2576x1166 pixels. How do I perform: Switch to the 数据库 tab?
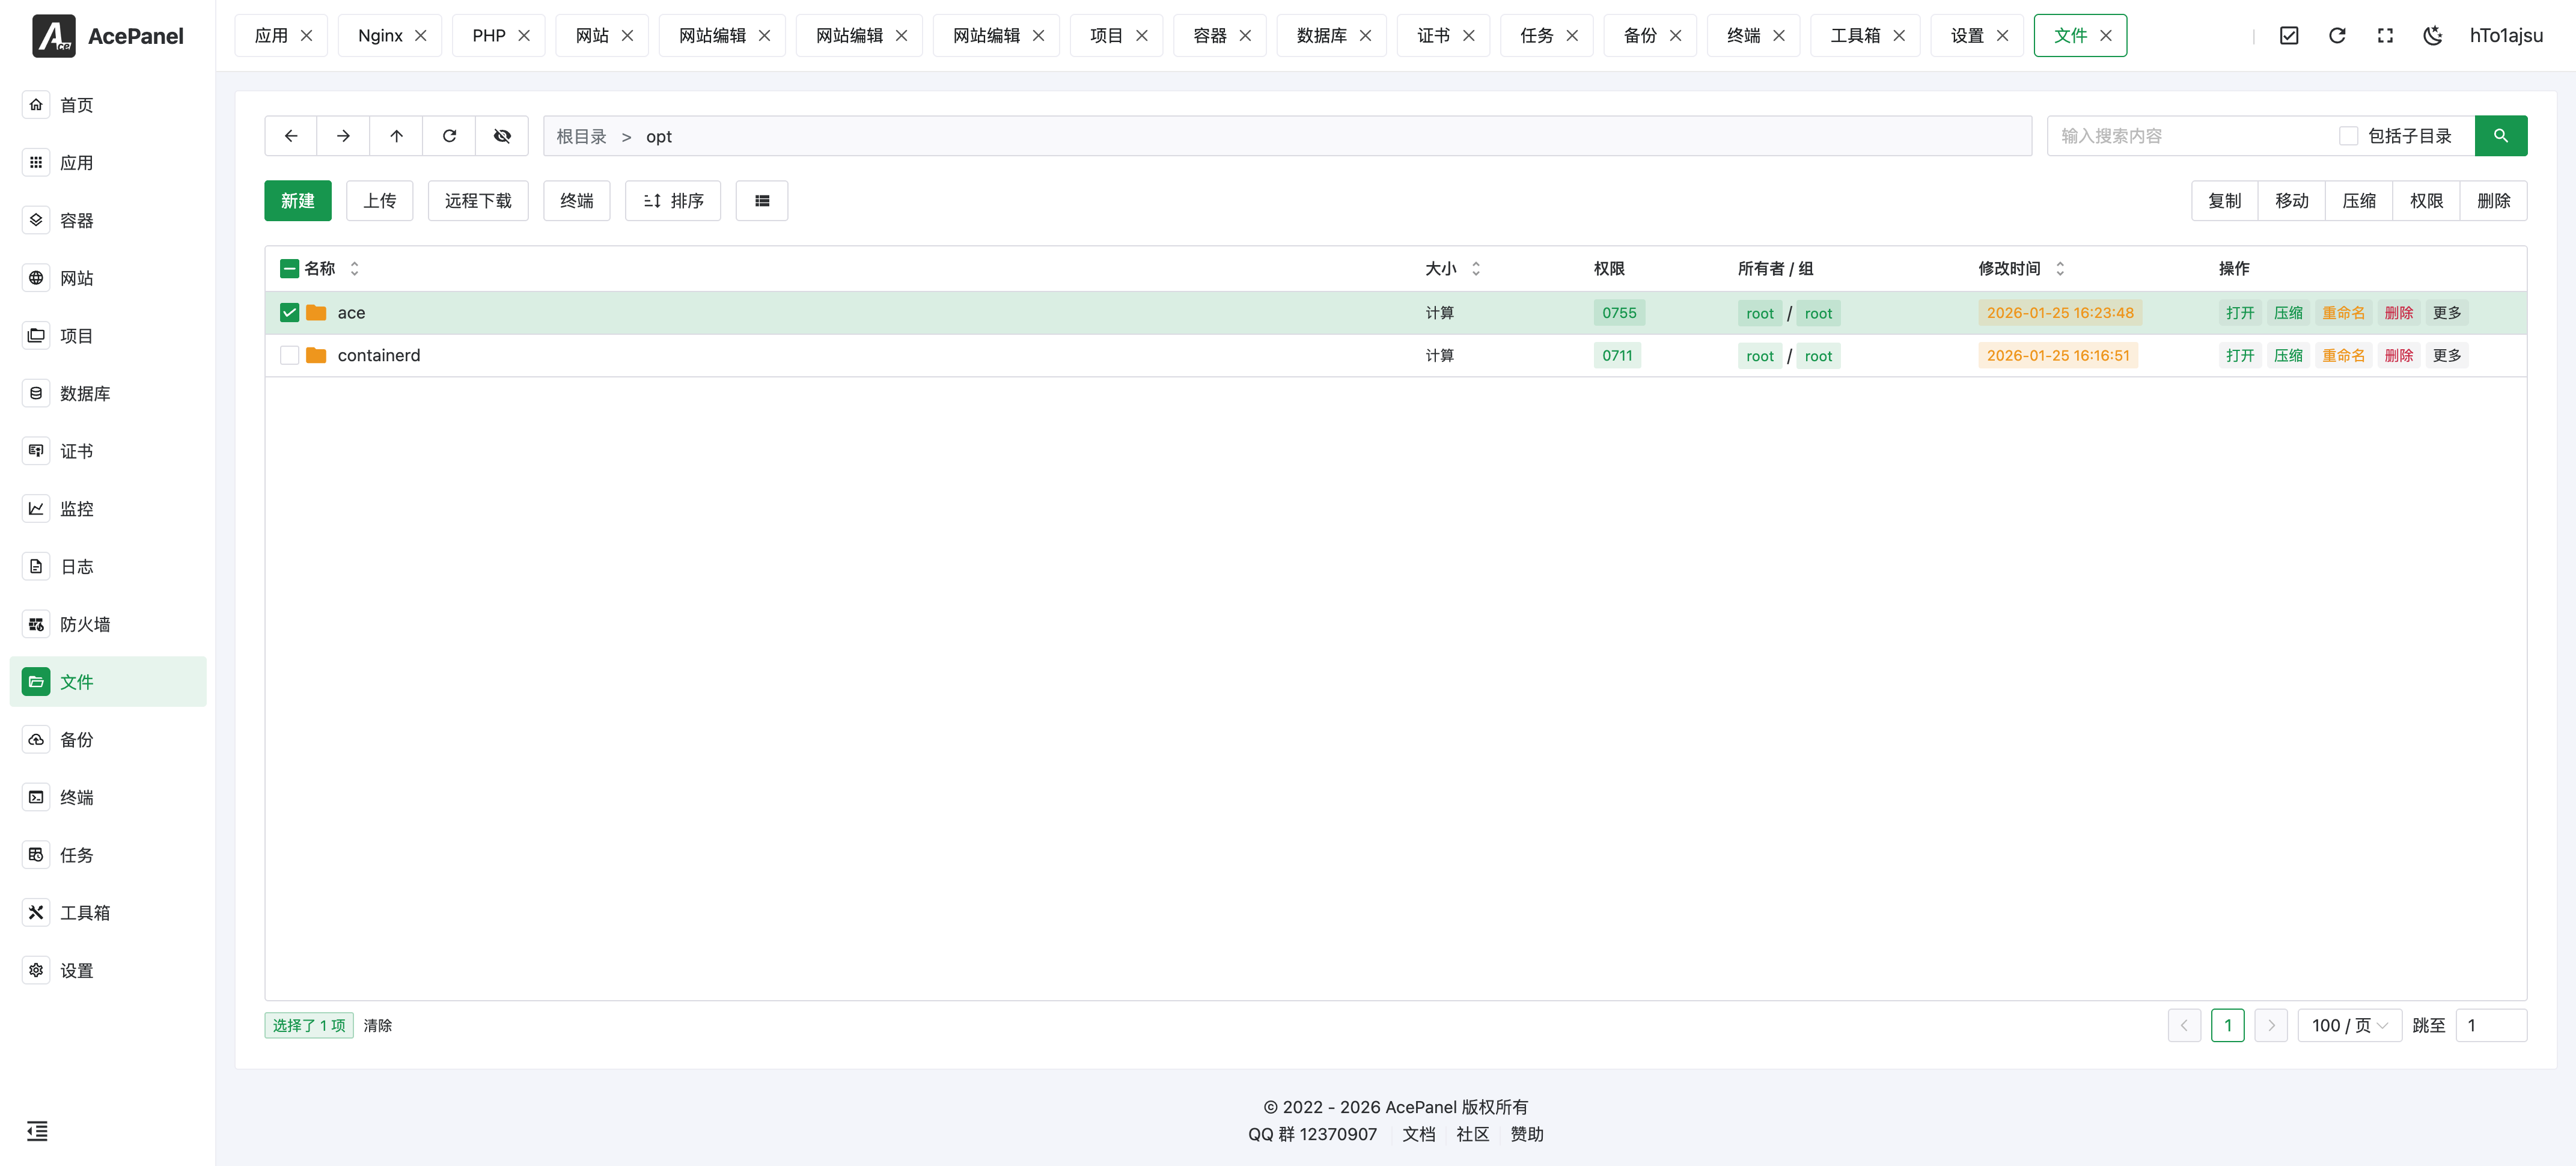(1321, 36)
